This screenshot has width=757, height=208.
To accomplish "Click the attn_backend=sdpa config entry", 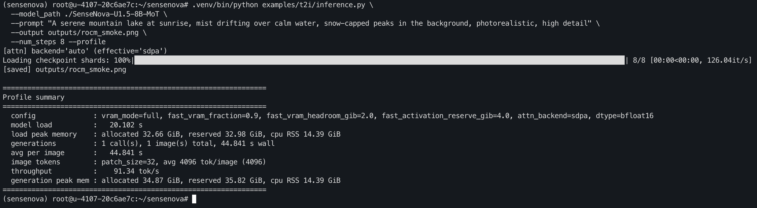I will (553, 116).
